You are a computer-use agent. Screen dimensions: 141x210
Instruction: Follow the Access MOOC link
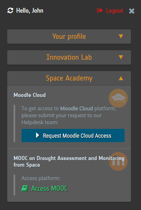[x=49, y=189]
